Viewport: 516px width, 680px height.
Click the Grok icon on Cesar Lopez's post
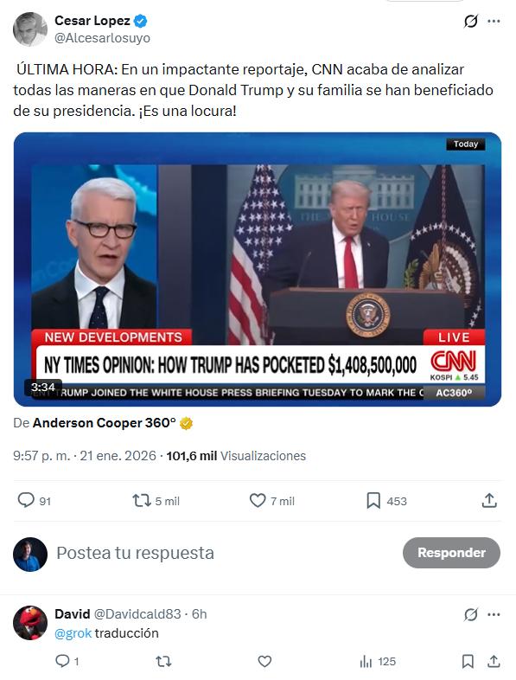[470, 21]
